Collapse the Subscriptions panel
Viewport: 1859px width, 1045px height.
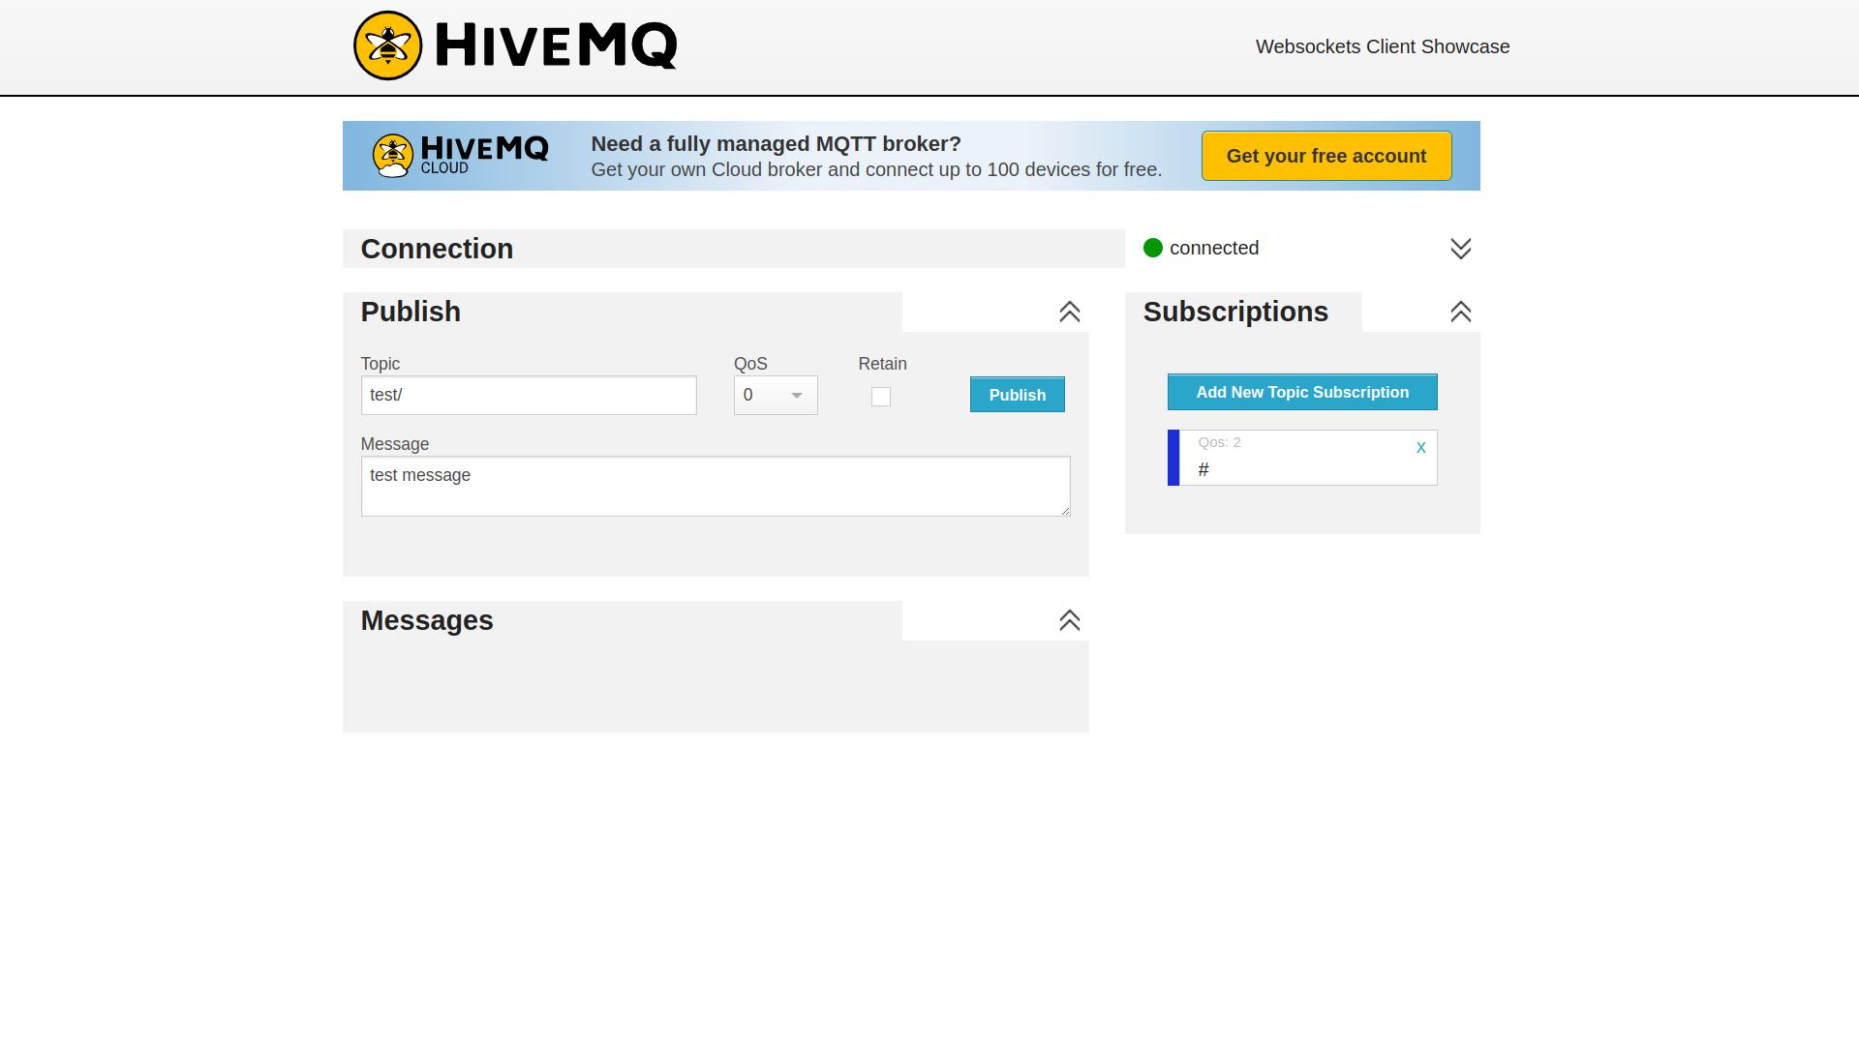pyautogui.click(x=1460, y=312)
